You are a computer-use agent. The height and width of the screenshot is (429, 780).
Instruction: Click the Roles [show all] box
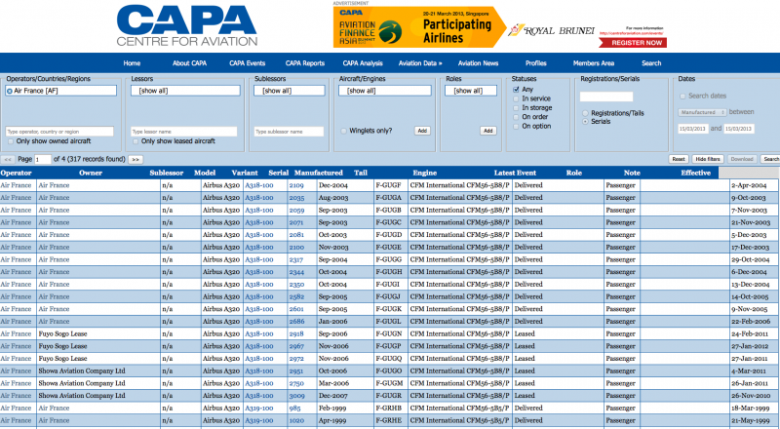tap(471, 91)
